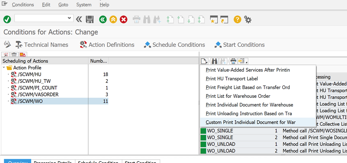The width and height of the screenshot is (347, 163).
Task: Click the Schedule Conditions button
Action: click(175, 45)
